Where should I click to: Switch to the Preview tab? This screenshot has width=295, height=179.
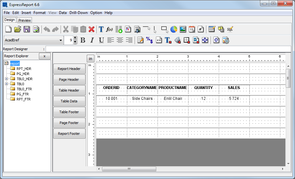click(x=25, y=20)
